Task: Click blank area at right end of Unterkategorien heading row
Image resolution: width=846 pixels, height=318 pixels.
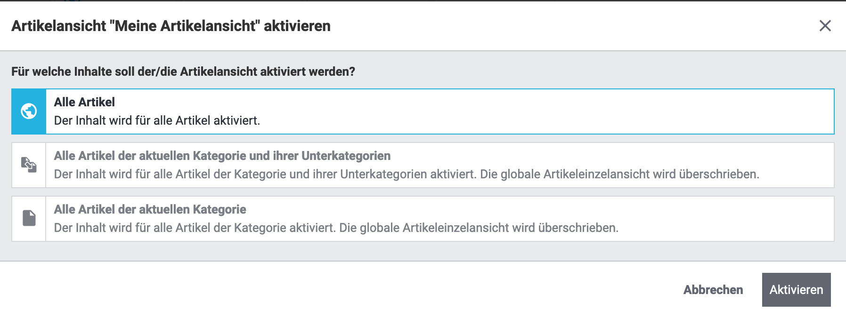Action: pyautogui.click(x=754, y=156)
